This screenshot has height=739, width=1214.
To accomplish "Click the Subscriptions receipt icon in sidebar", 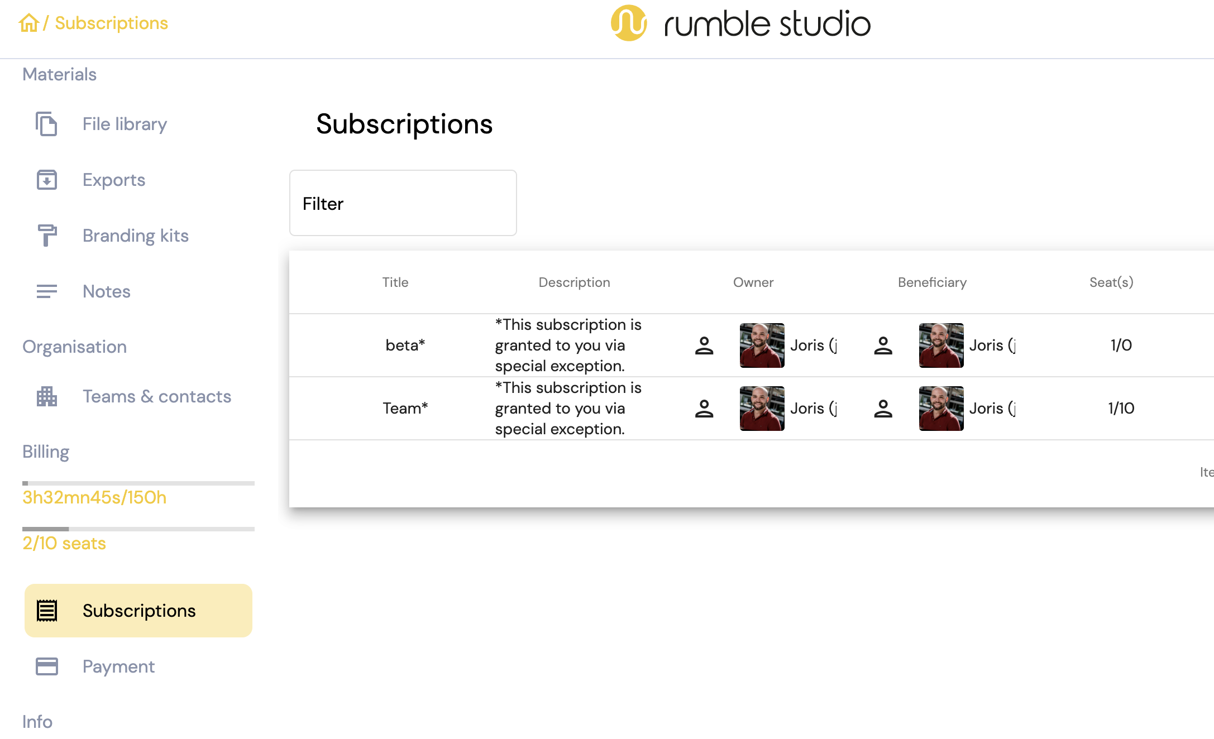I will pos(47,611).
